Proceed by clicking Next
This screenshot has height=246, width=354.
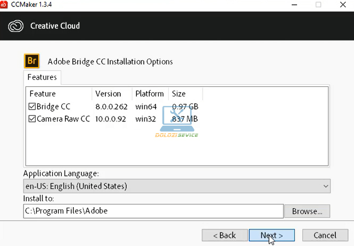click(x=271, y=235)
